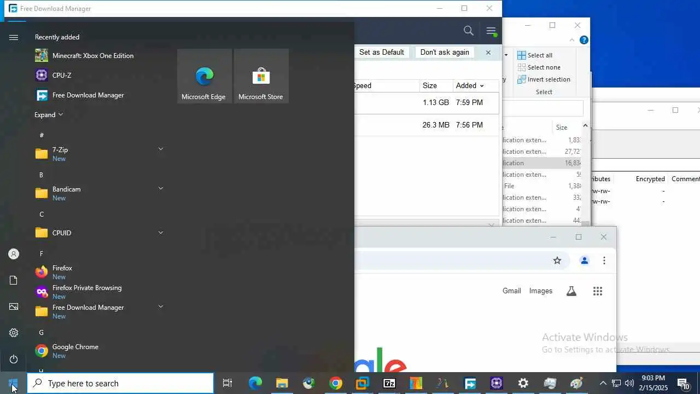Click Invert selection in Explorer ribbon
The height and width of the screenshot is (394, 700).
point(544,79)
